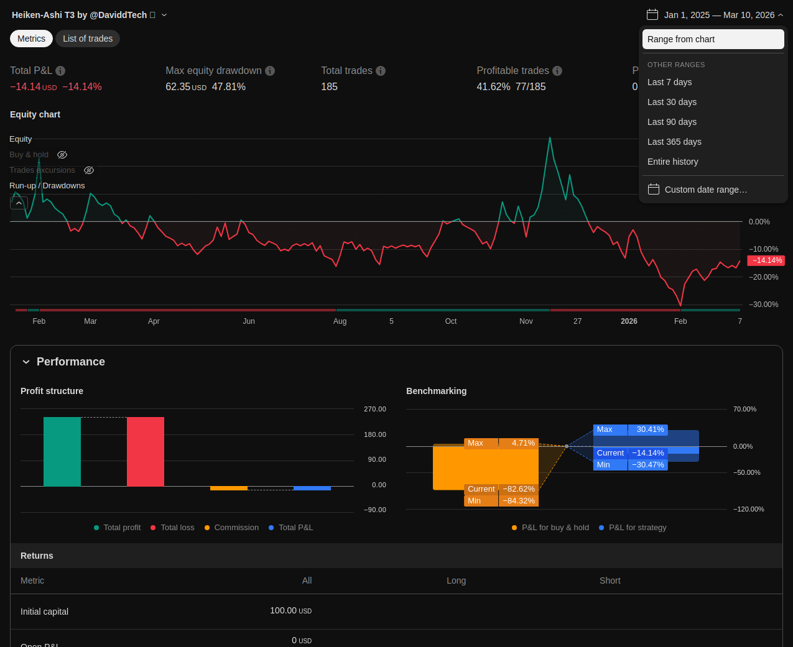793x647 pixels.
Task: Click the Total profit legend color dot
Action: click(96, 528)
